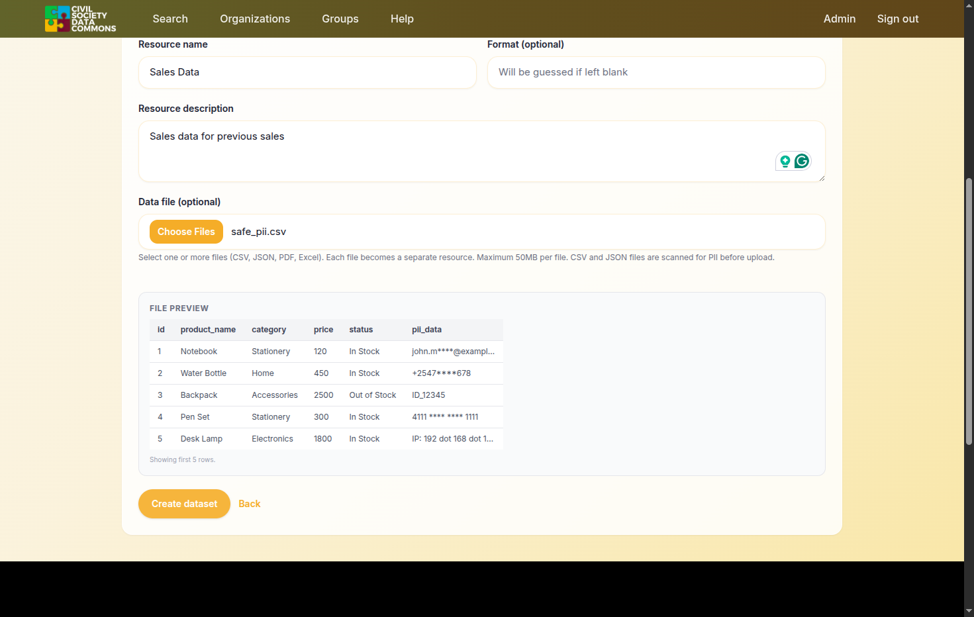
Task: Click the Grammarly icon in description box
Action: [802, 161]
